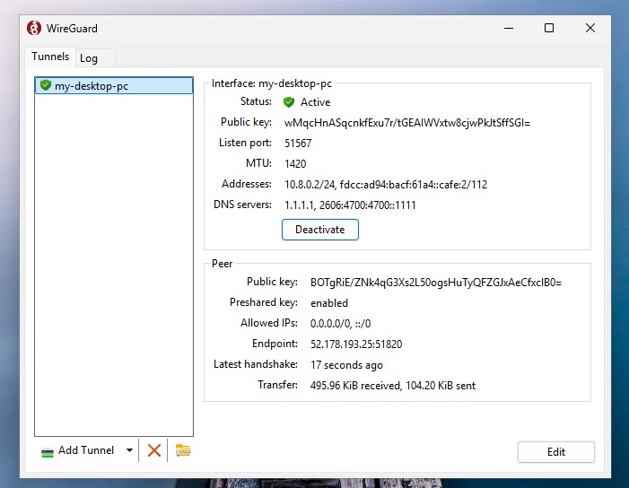Image resolution: width=629 pixels, height=488 pixels.
Task: Click DNS servers value 1.1.1.1
Action: 350,205
